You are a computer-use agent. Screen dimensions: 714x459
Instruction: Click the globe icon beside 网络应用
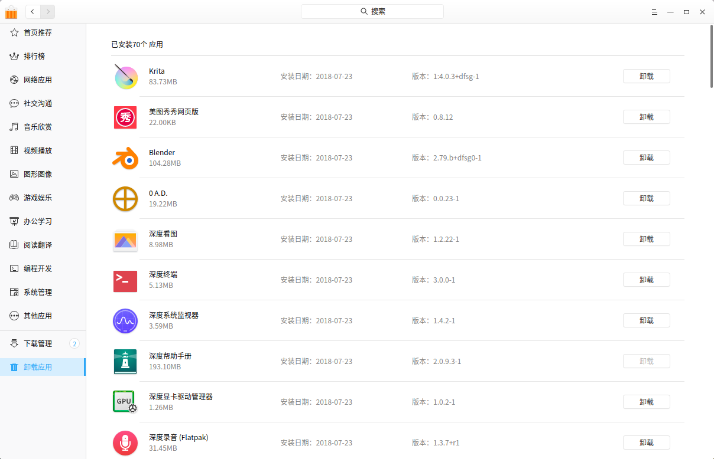(14, 80)
